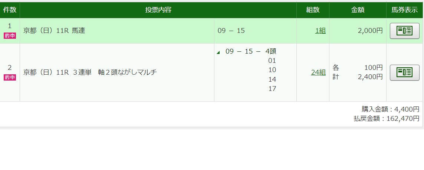Click the 09 − 15 combination in row 1

pyautogui.click(x=231, y=31)
